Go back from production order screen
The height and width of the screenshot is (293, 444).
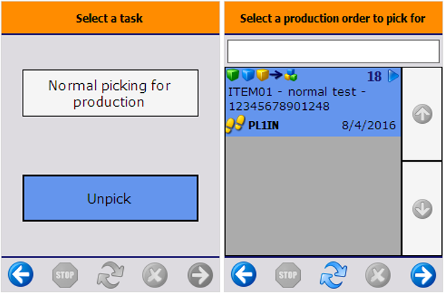(x=244, y=275)
